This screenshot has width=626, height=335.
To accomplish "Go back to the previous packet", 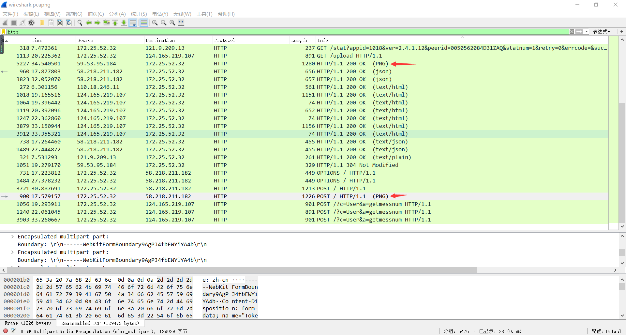I will [x=88, y=23].
